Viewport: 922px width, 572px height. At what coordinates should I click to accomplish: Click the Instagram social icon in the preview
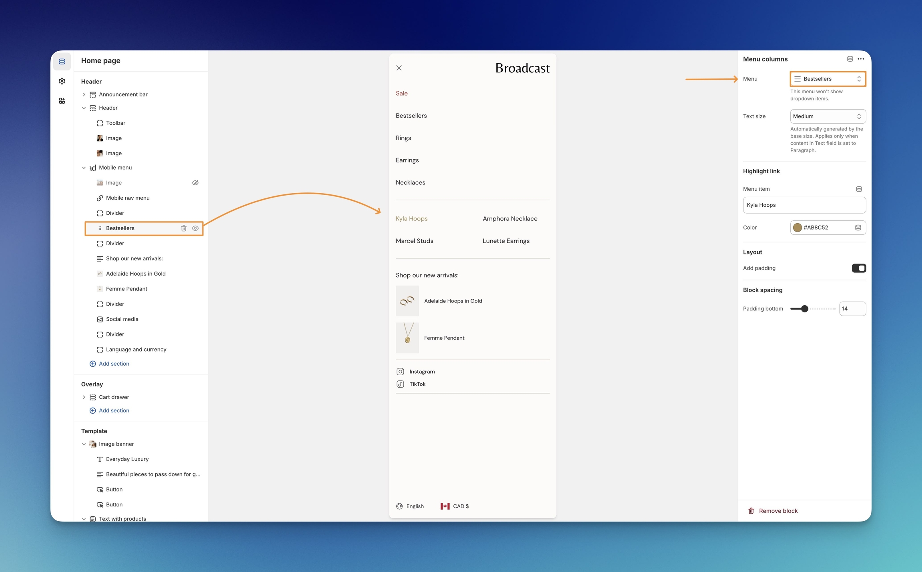click(x=400, y=372)
